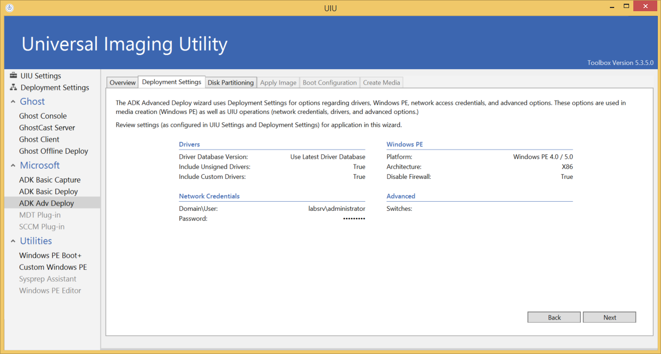Click the UIU app icon in title bar
661x354 pixels.
coord(9,7)
